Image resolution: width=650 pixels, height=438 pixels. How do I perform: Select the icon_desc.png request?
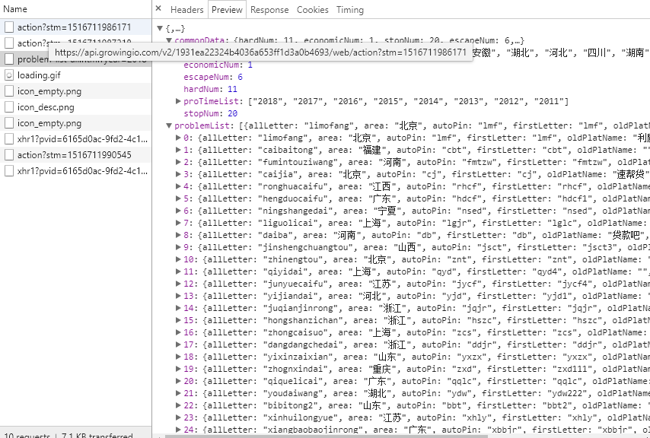(75, 107)
